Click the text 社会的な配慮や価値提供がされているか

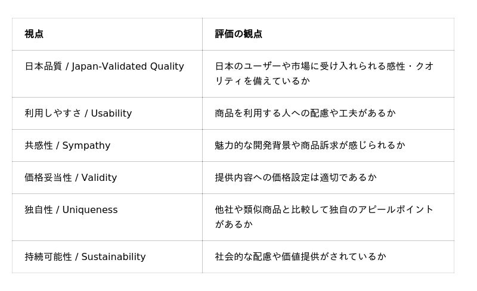(x=301, y=257)
